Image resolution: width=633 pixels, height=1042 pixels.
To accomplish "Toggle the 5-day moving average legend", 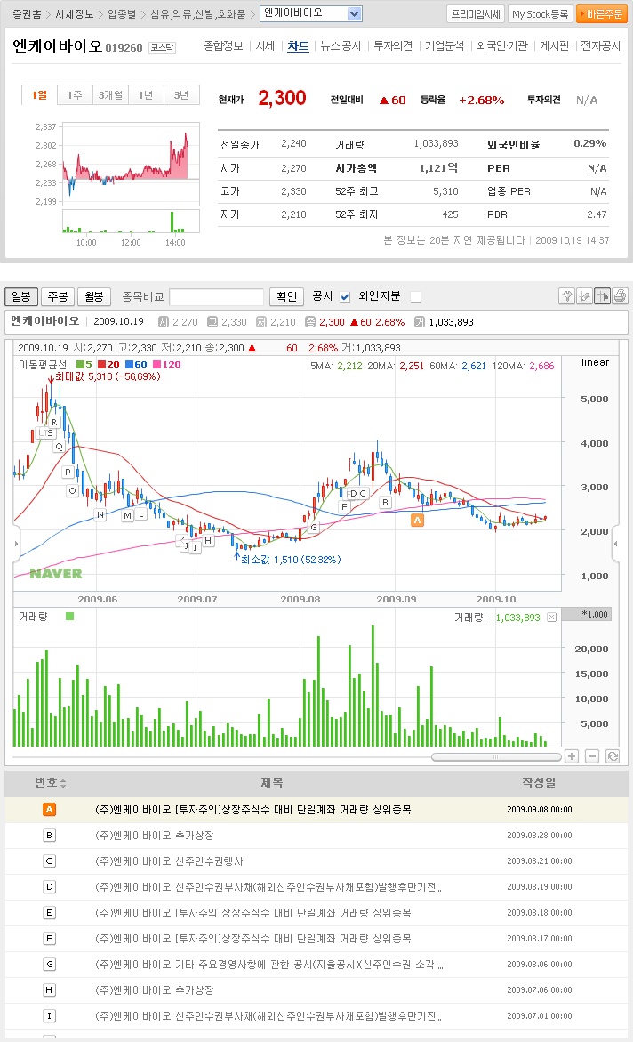I will [84, 364].
